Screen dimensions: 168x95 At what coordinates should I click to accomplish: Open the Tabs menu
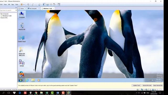tap(13, 4)
